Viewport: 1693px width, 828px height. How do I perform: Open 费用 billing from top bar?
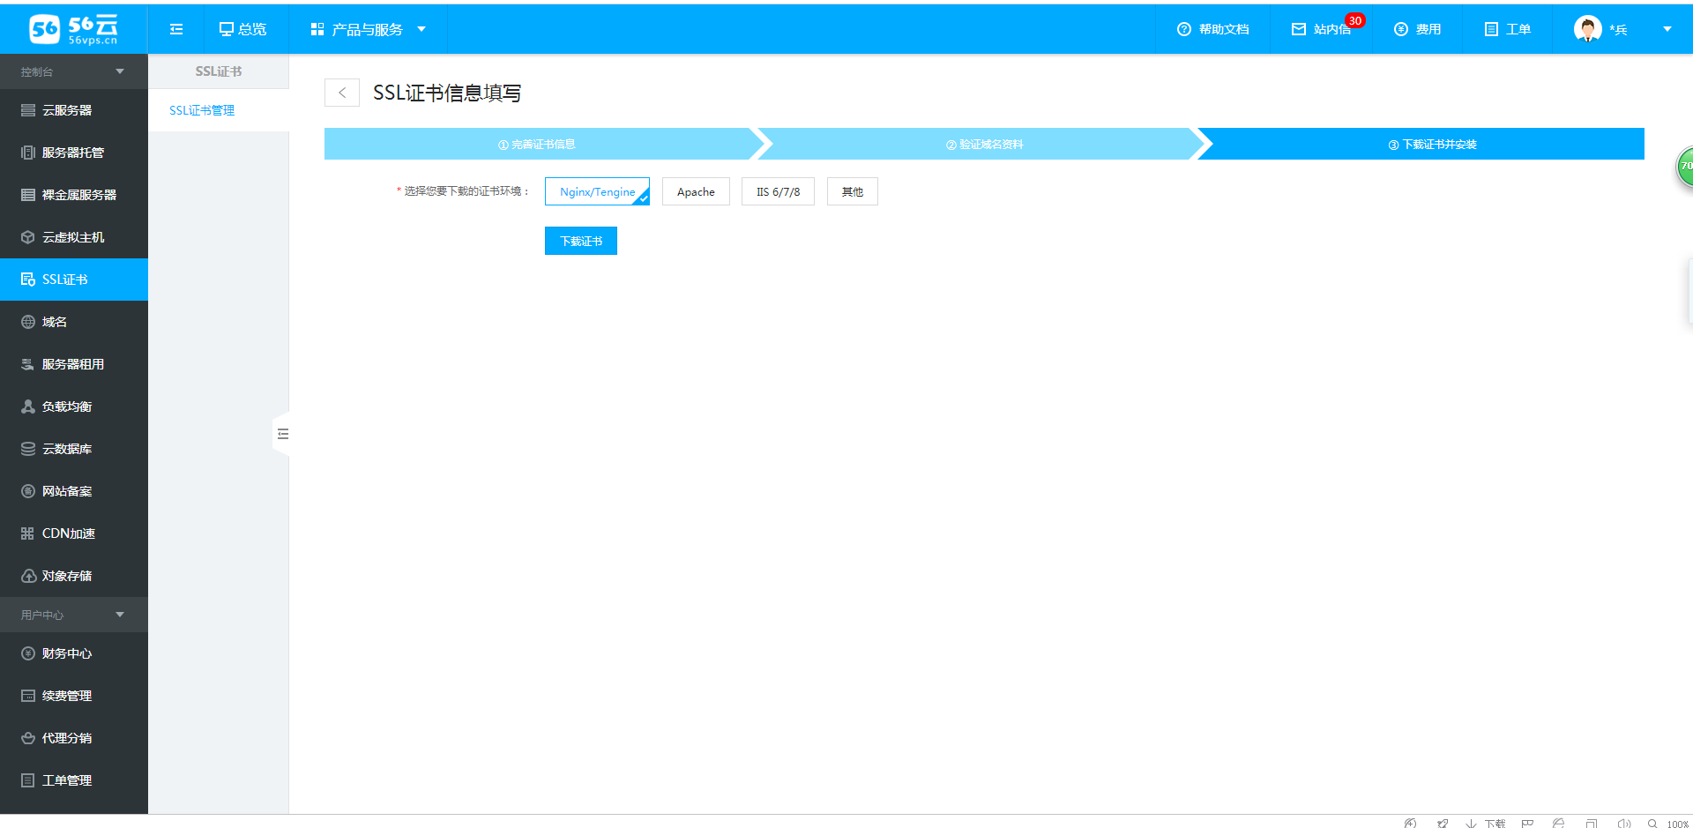point(1417,29)
